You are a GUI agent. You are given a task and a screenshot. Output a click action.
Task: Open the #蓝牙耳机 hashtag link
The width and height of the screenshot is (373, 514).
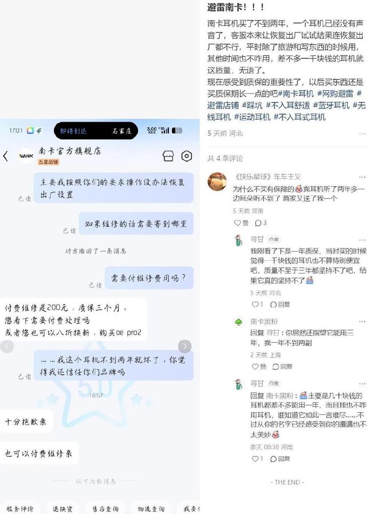point(331,106)
